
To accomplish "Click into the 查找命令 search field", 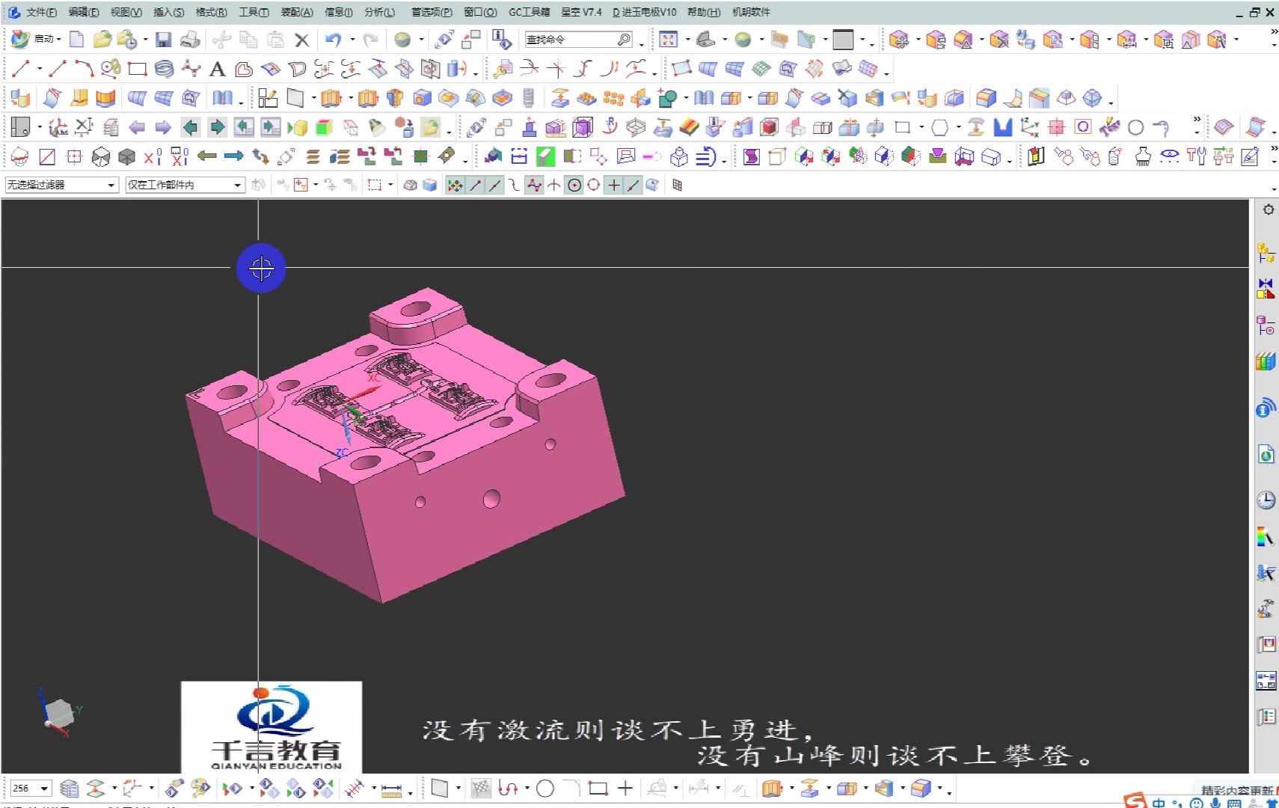I will 570,39.
